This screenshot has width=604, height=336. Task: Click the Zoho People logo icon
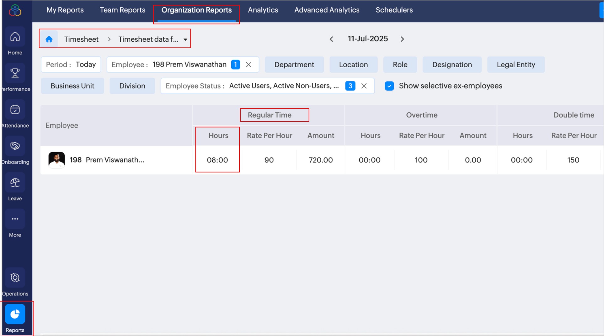15,10
